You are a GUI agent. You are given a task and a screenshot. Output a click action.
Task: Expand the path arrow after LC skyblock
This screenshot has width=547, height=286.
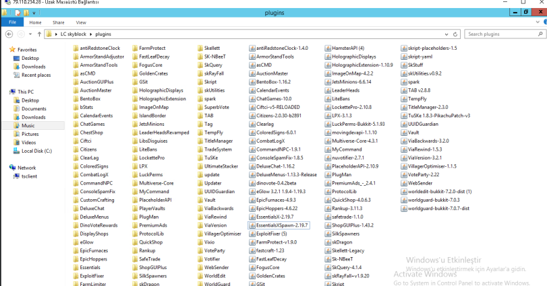pos(91,34)
